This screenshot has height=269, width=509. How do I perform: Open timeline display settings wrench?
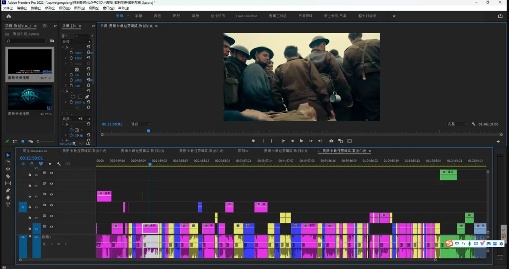coord(59,164)
